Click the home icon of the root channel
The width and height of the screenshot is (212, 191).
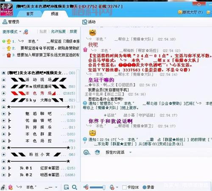pyautogui.click(x=4, y=73)
